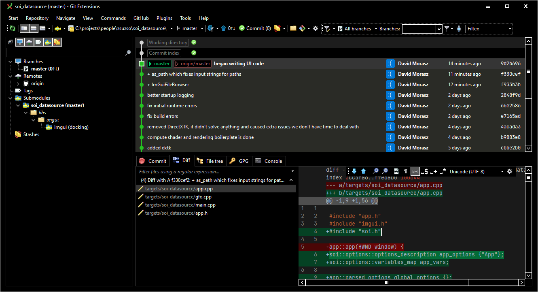Click the master branch label in revision grid
538x292 pixels.
[160, 64]
